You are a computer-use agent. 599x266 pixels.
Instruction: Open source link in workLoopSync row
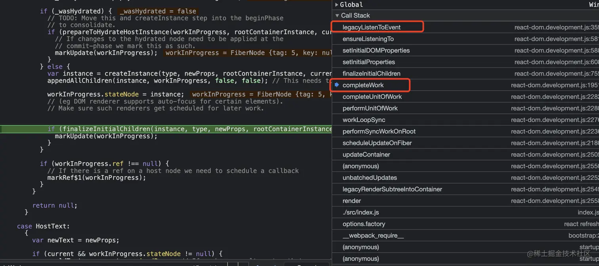555,120
